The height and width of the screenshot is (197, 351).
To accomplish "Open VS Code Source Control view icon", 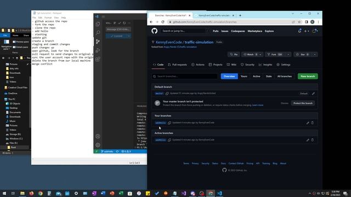I will 98,42.
